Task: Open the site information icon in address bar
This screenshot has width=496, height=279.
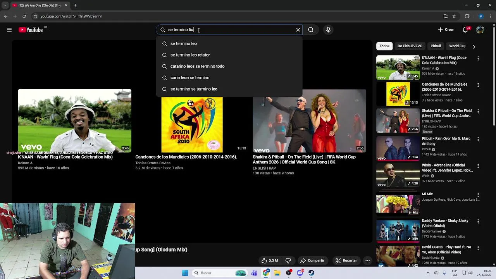Action: (35, 16)
